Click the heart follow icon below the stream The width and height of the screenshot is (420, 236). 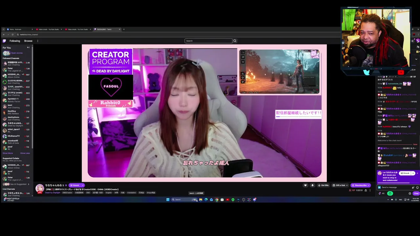tap(305, 185)
